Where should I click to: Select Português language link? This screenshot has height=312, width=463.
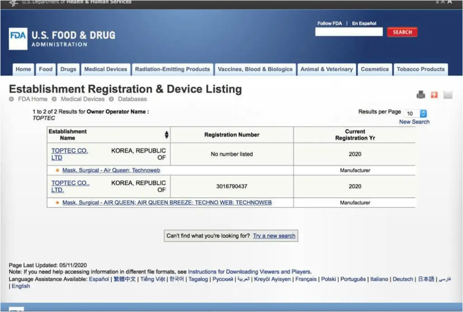coord(353,279)
